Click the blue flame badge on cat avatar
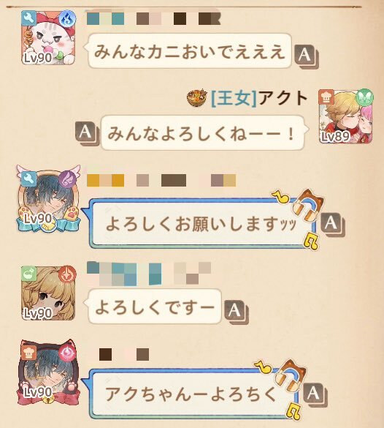Image resolution: width=384 pixels, height=428 pixels. (x=68, y=18)
